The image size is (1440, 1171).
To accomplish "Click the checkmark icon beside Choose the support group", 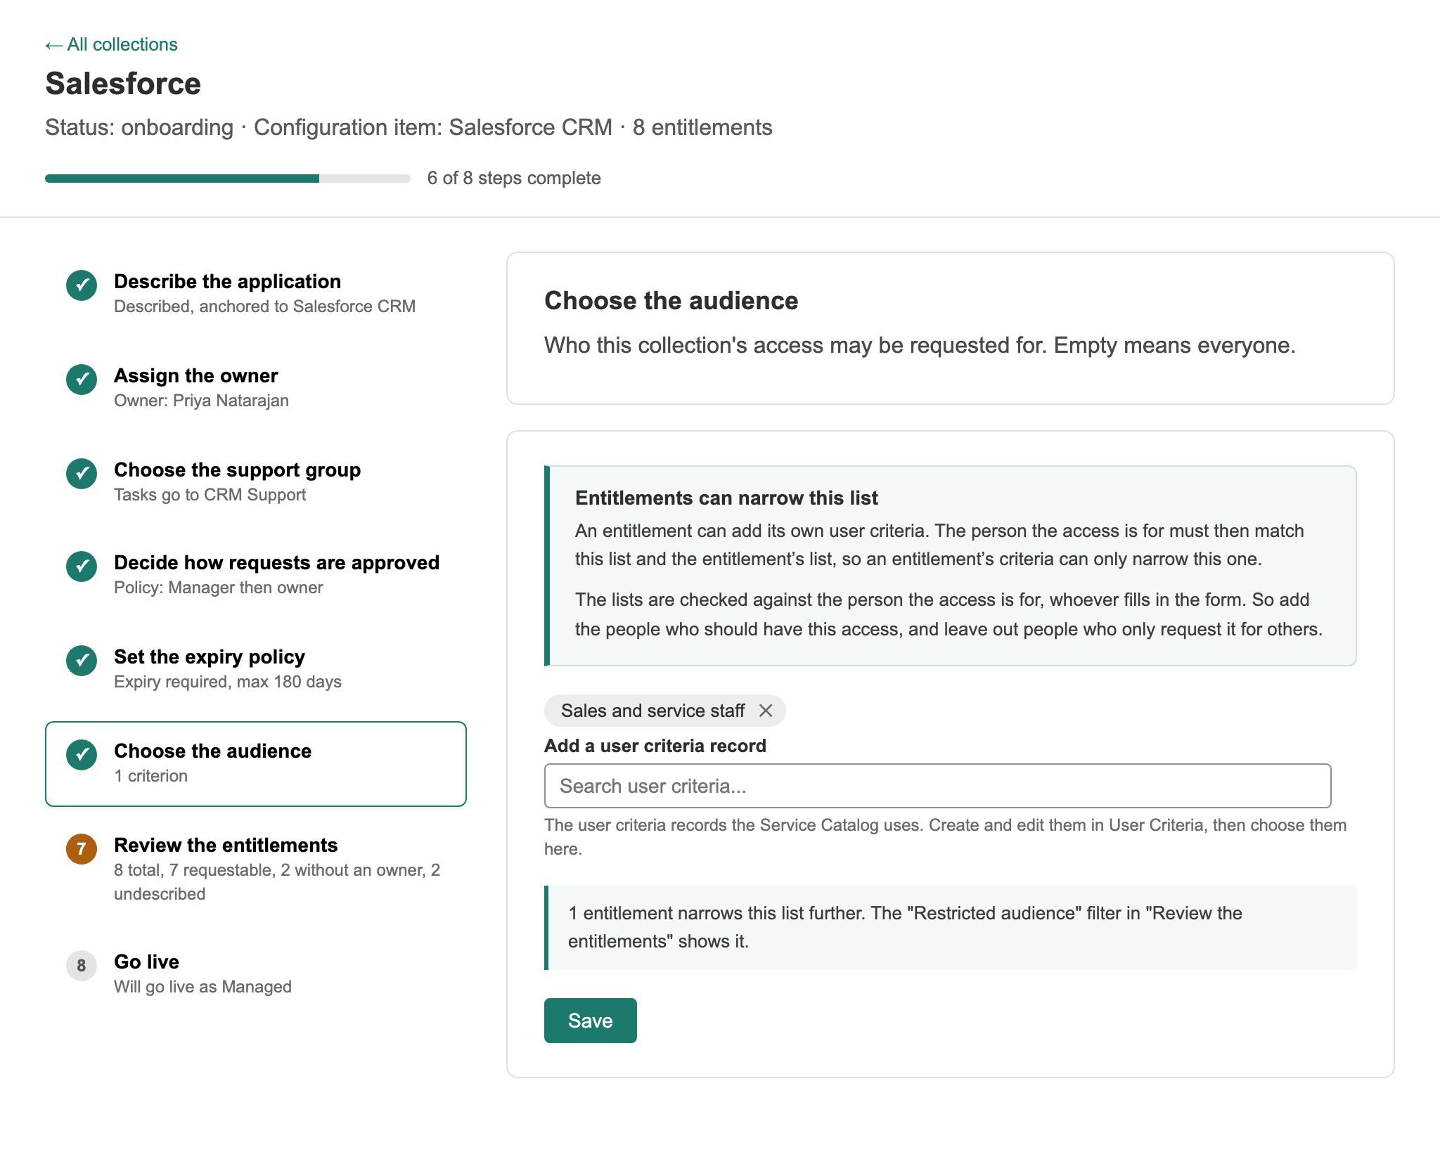I will (82, 473).
